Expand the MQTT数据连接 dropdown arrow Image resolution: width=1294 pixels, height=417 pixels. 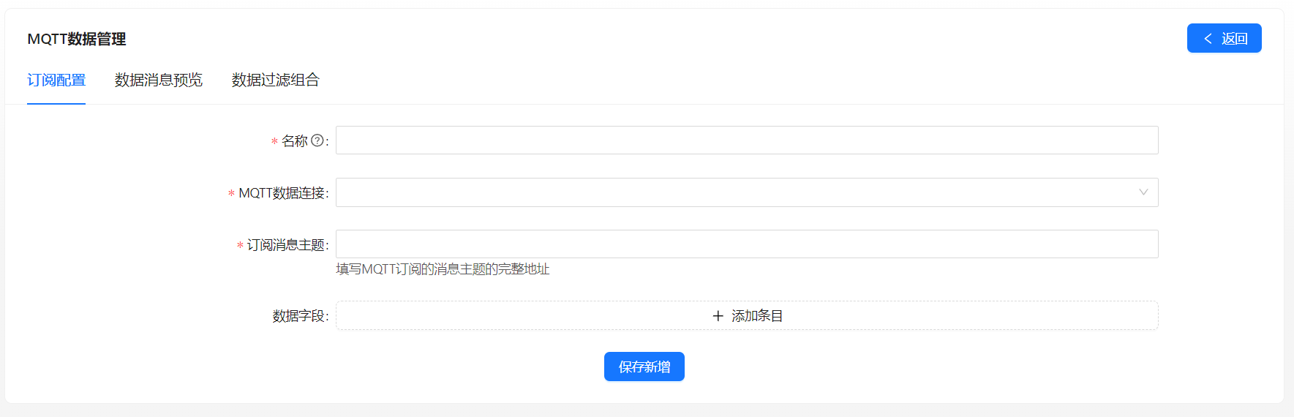point(1143,192)
